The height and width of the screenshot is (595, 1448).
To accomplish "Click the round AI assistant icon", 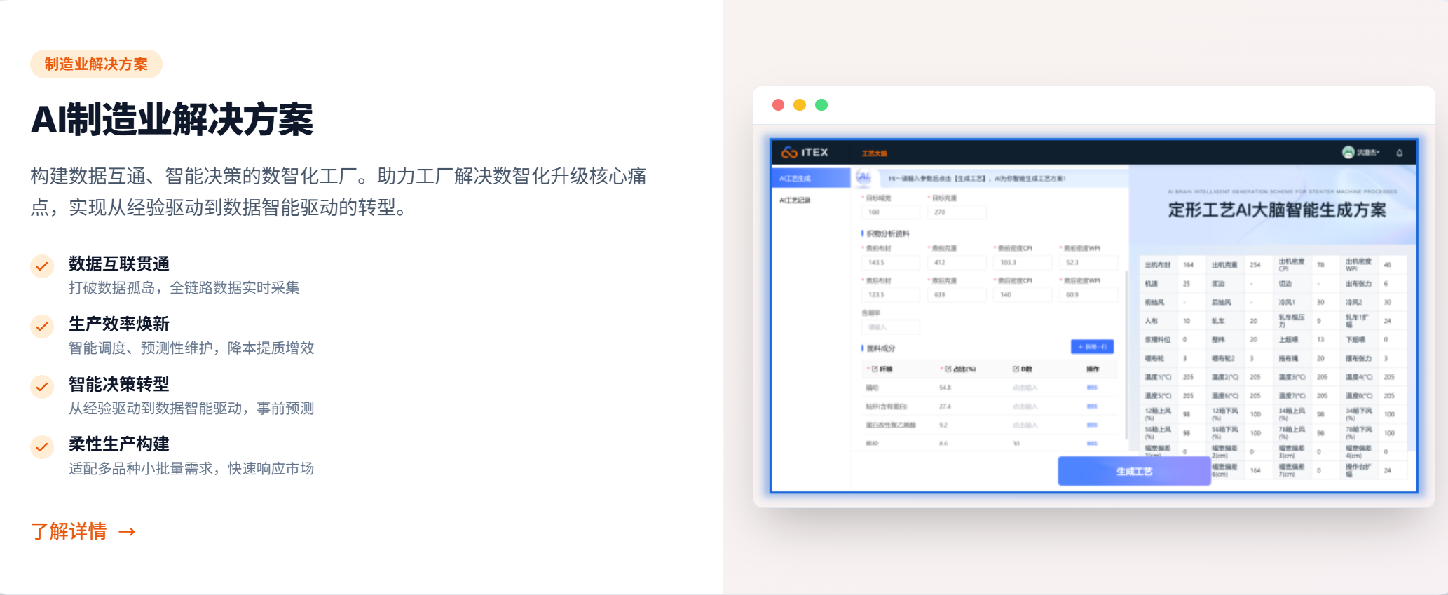I will click(x=864, y=177).
